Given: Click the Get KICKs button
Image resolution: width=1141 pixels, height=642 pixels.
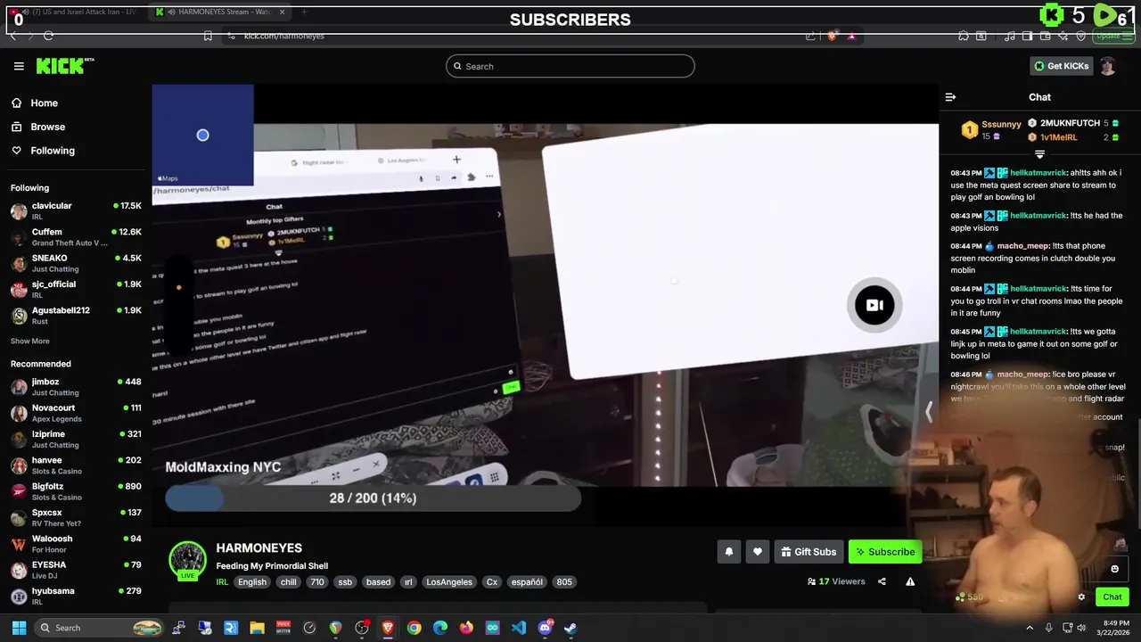Looking at the screenshot, I should [1061, 66].
